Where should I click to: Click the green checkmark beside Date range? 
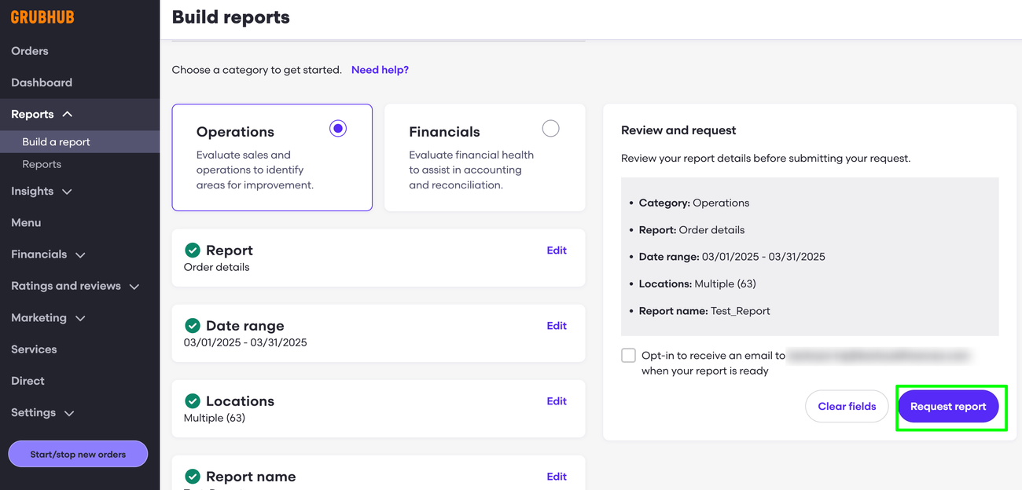click(192, 326)
